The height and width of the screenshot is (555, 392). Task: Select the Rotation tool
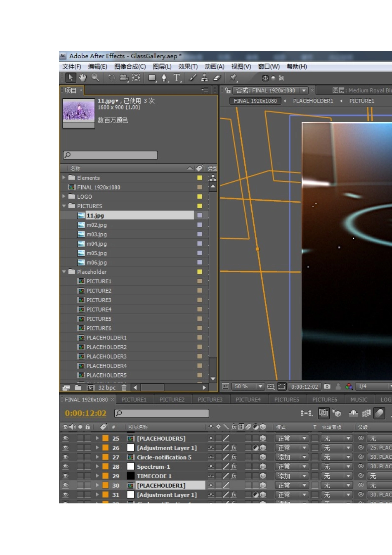[x=111, y=78]
